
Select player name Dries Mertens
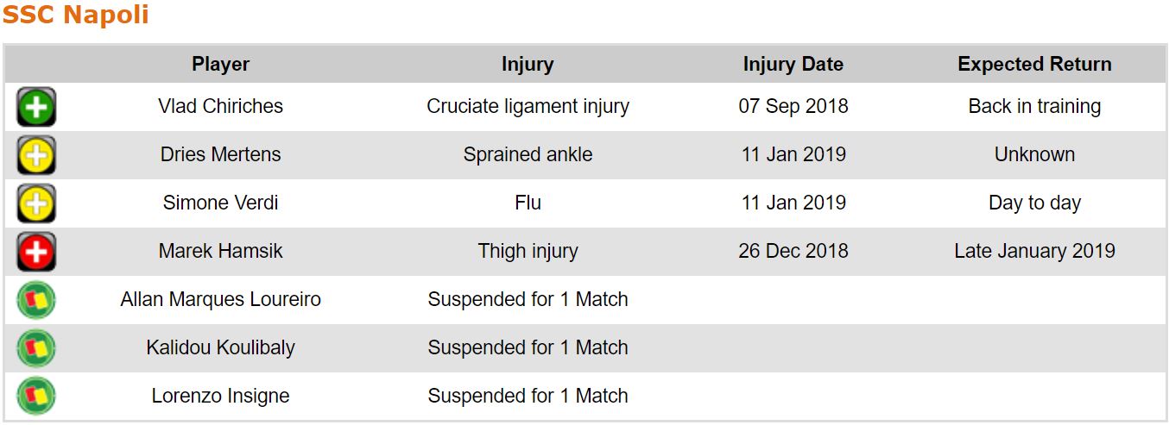[220, 155]
